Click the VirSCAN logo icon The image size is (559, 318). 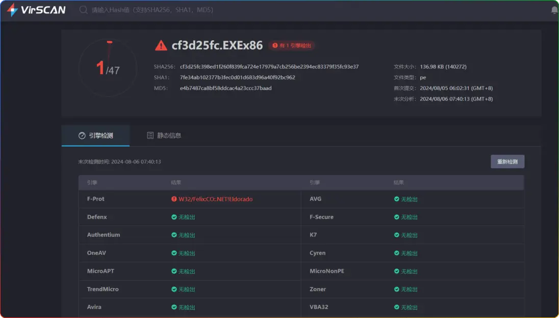[12, 10]
